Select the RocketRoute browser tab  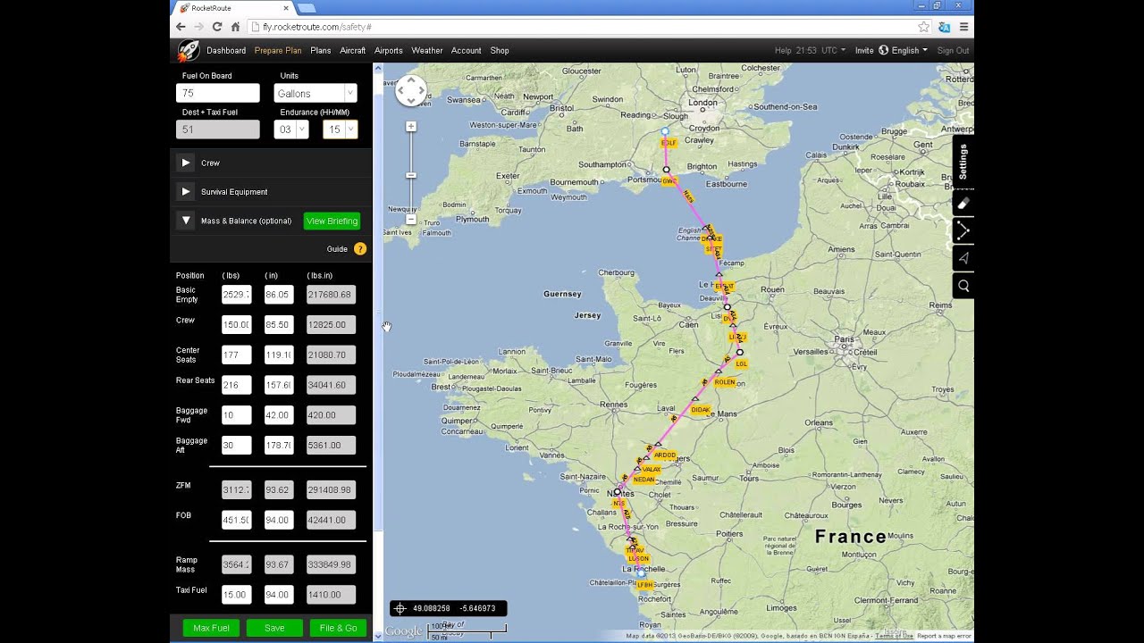[232, 8]
